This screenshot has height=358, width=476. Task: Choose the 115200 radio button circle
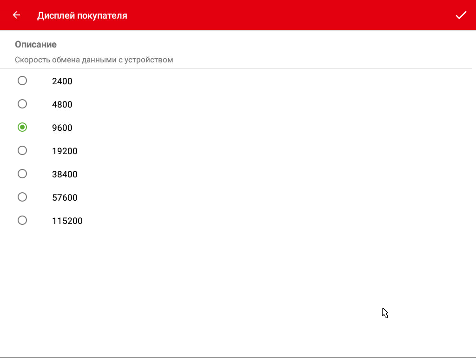[22, 221]
